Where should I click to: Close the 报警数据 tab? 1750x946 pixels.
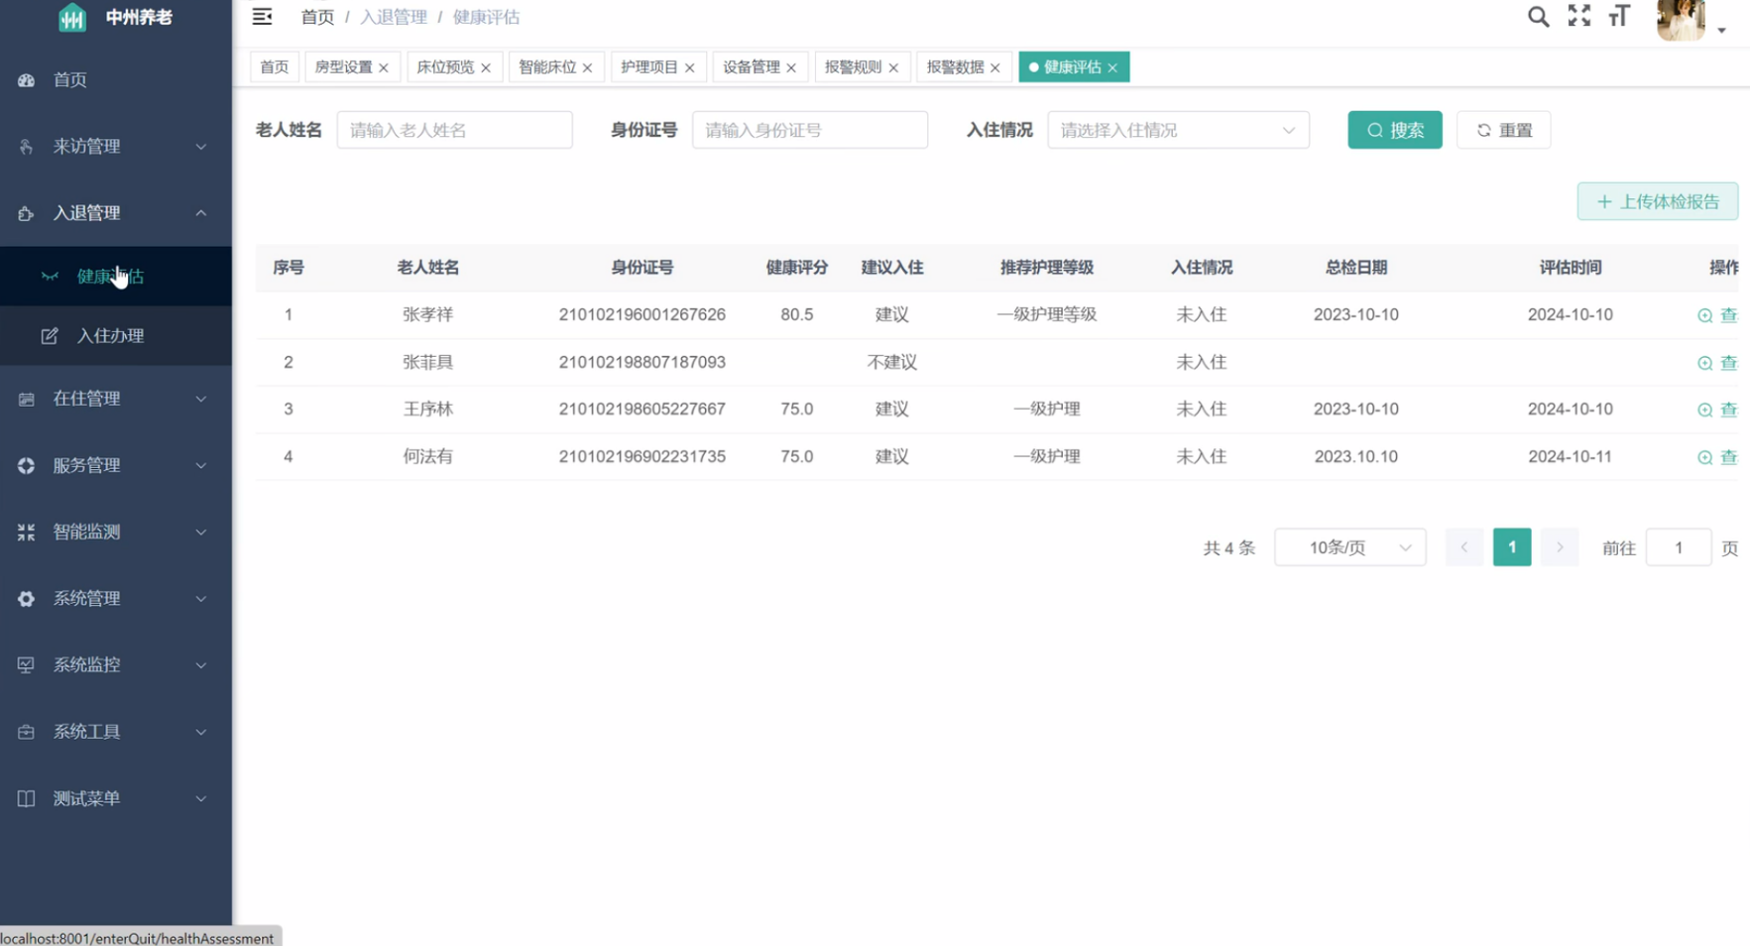(x=995, y=67)
